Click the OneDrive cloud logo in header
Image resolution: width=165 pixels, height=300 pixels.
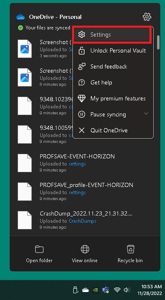pos(21,17)
